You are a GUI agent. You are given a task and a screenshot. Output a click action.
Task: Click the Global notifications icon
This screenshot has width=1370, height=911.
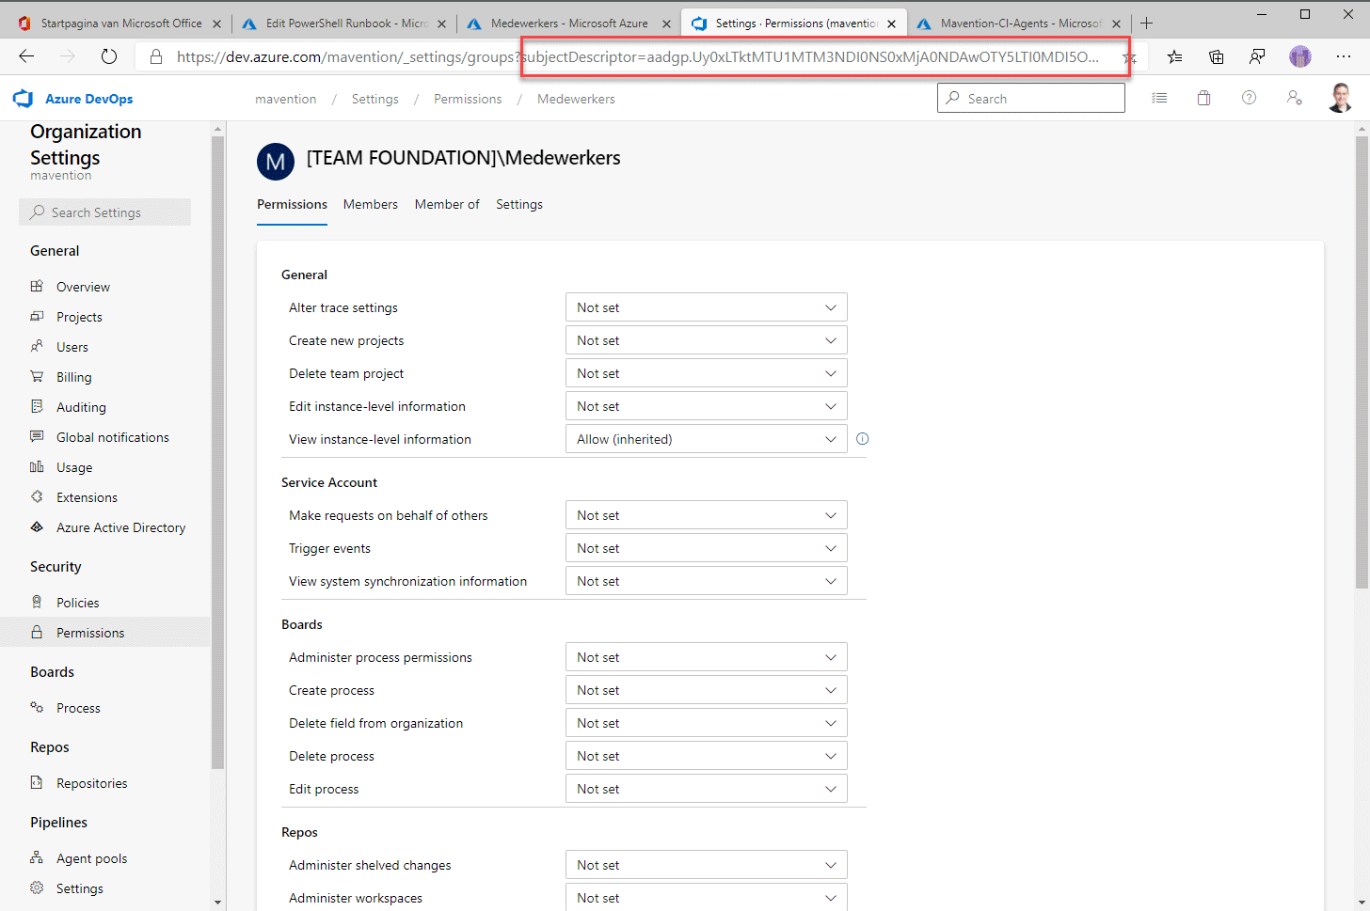pos(37,436)
